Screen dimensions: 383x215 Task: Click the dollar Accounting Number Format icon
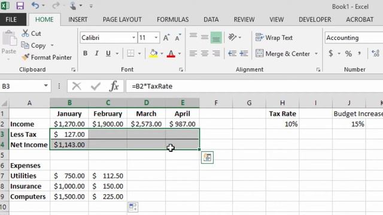(x=331, y=53)
